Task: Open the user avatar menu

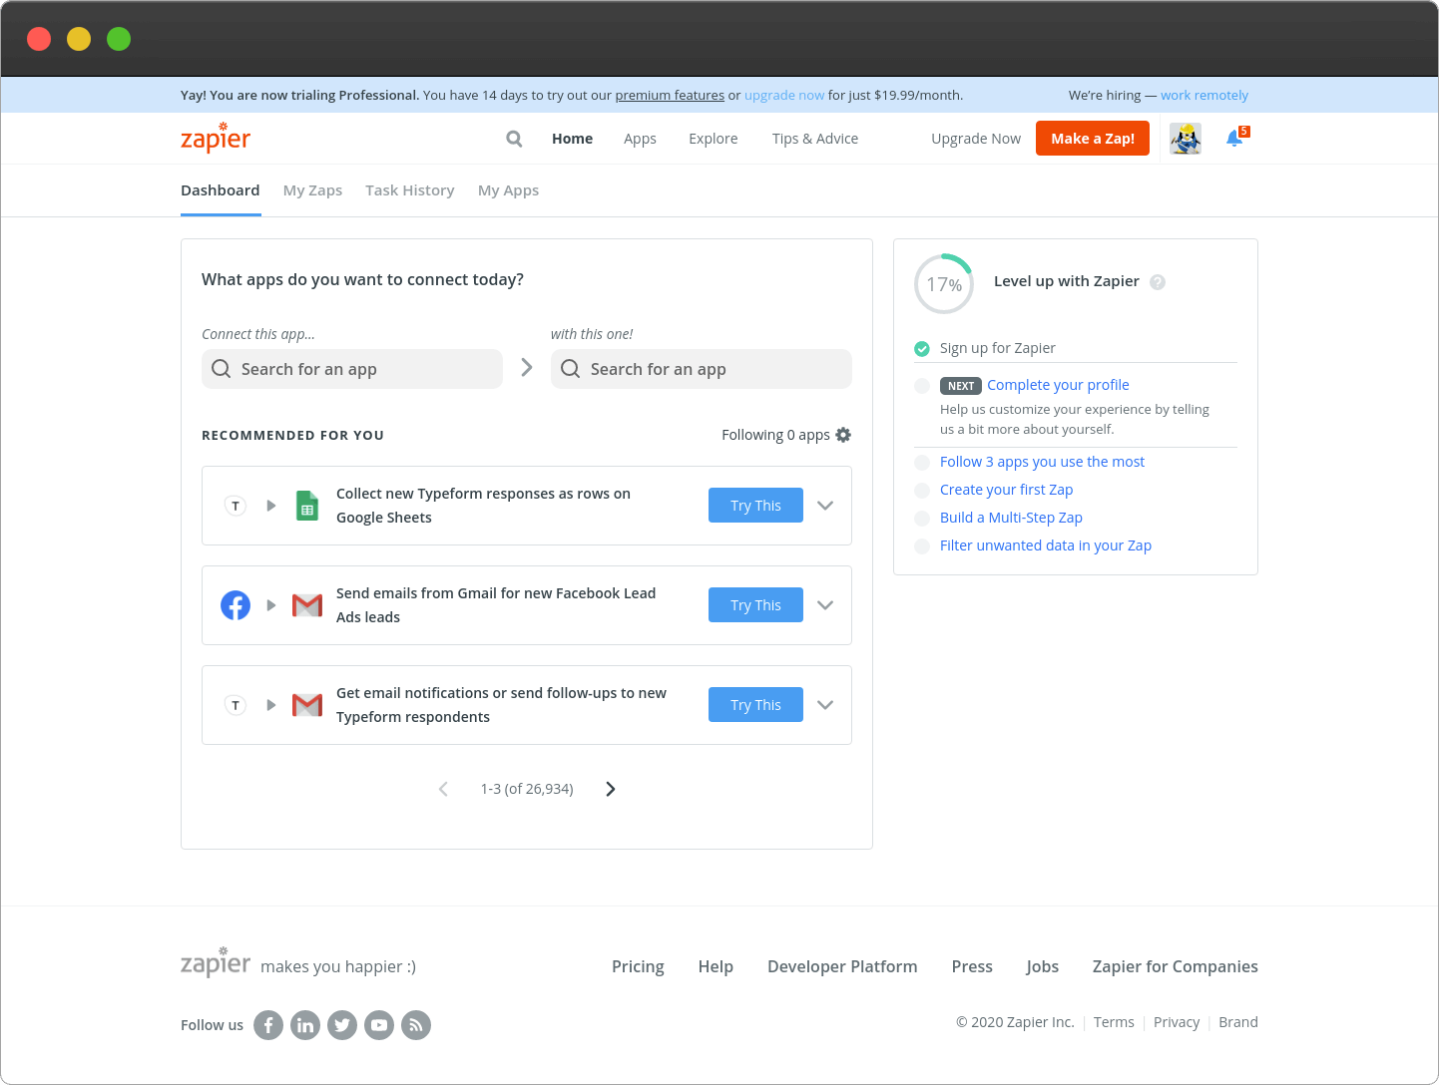Action: (x=1186, y=139)
